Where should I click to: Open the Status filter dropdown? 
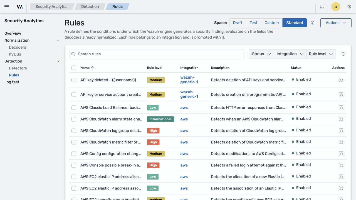tap(261, 54)
